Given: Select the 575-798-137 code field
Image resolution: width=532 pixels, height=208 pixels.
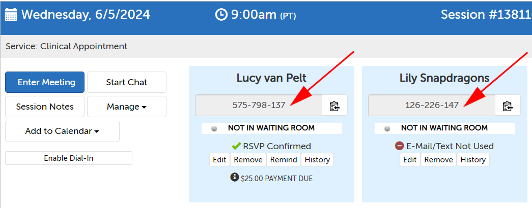Looking at the screenshot, I should 258,106.
